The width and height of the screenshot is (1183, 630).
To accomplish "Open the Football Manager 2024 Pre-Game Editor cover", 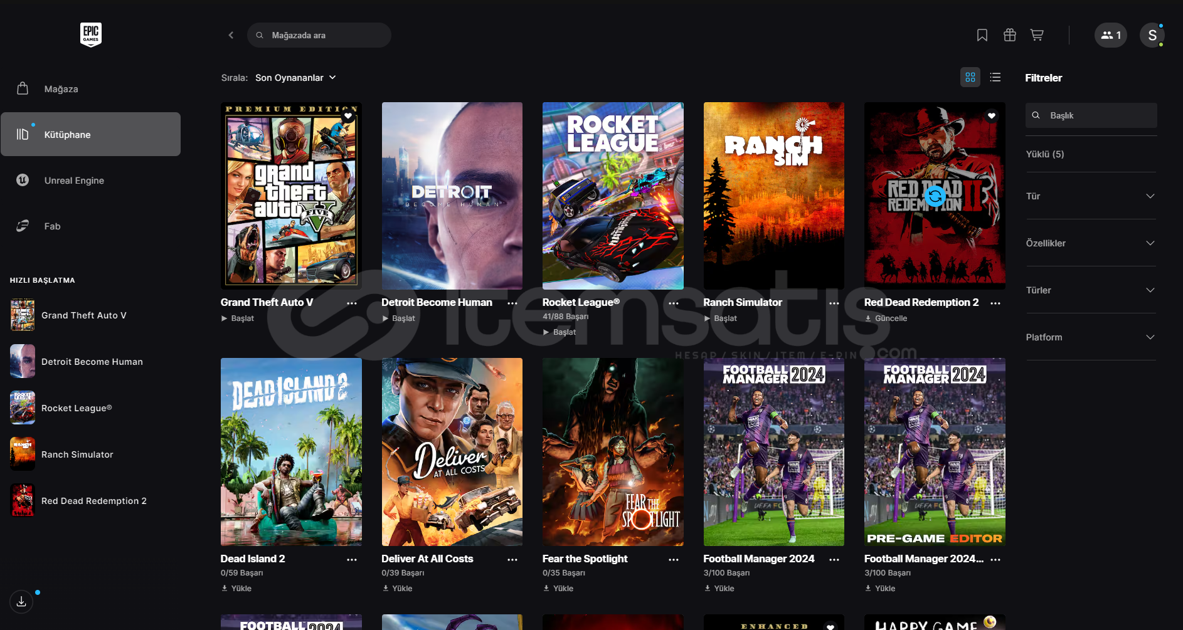I will pos(935,452).
